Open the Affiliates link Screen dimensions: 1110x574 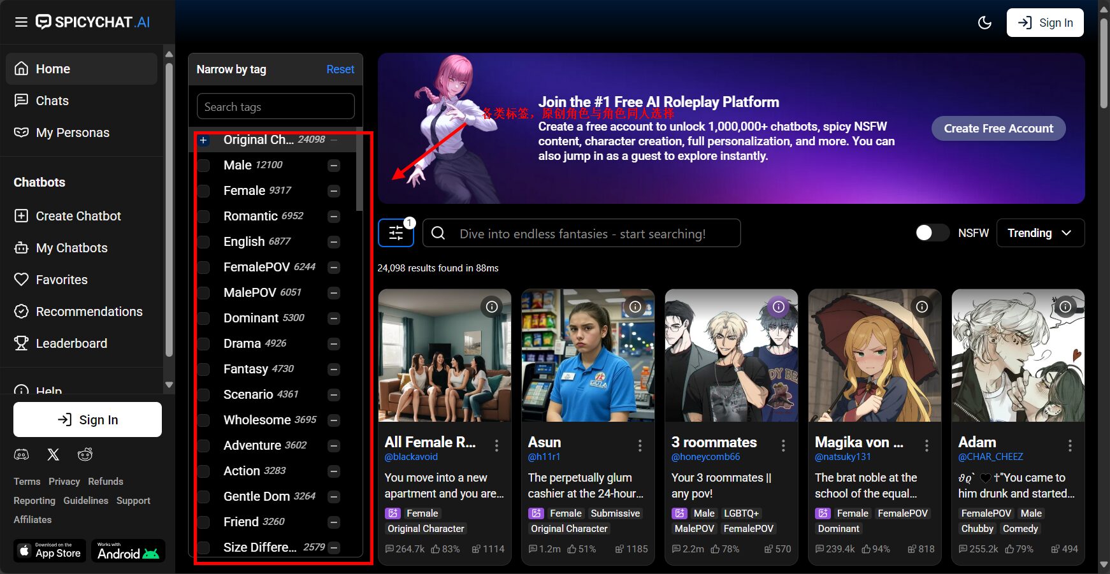pyautogui.click(x=32, y=520)
